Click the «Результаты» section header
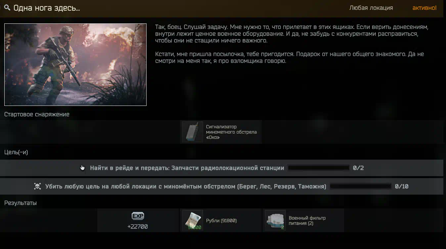This screenshot has height=249, width=446. click(x=21, y=203)
